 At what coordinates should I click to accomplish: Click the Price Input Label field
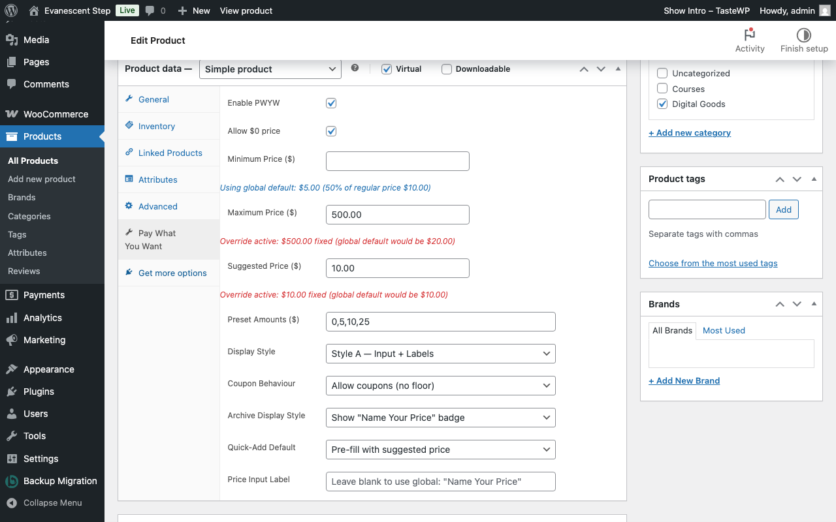click(x=441, y=482)
